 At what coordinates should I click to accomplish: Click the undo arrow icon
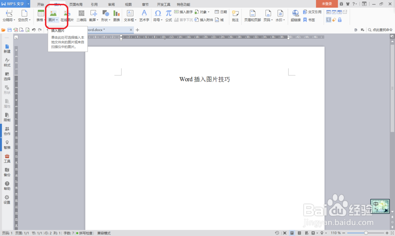click(x=34, y=30)
